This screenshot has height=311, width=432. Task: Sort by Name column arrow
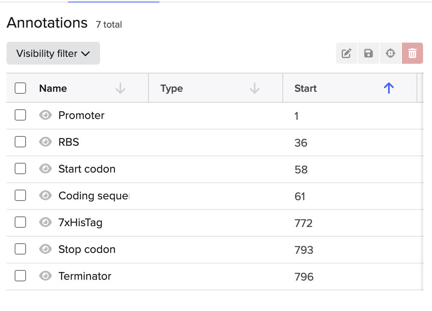pos(120,88)
